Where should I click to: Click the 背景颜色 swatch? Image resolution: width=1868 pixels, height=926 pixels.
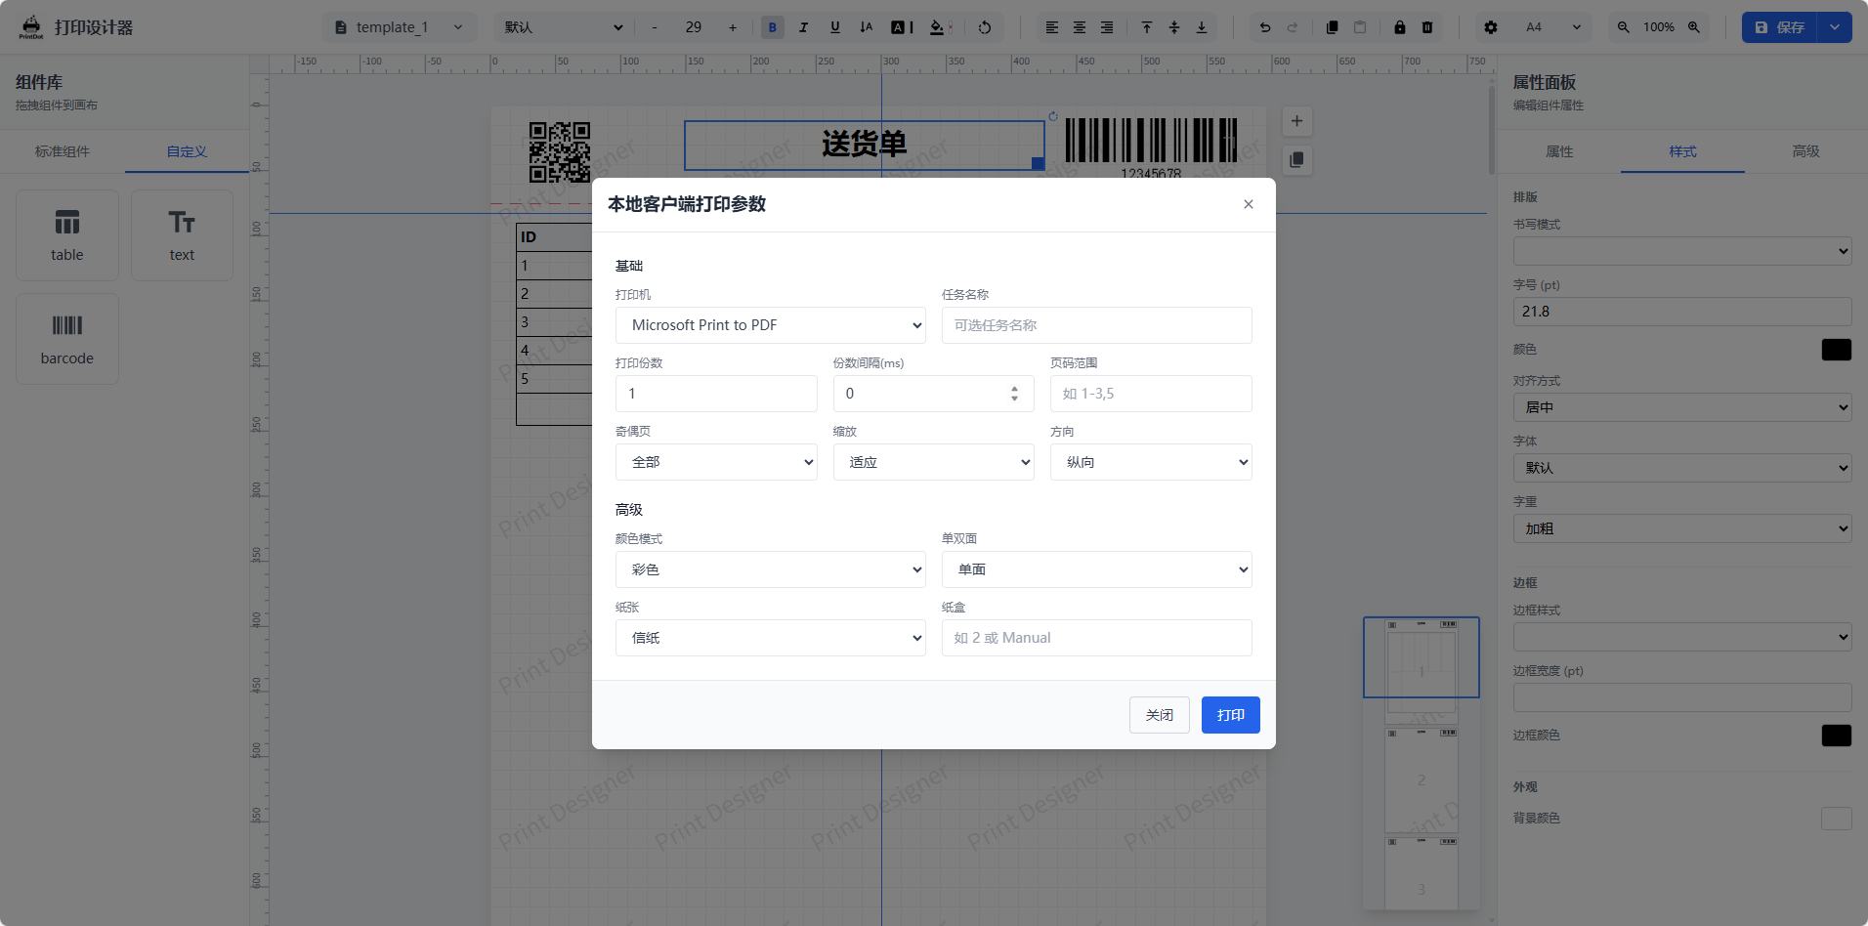pyautogui.click(x=1837, y=819)
